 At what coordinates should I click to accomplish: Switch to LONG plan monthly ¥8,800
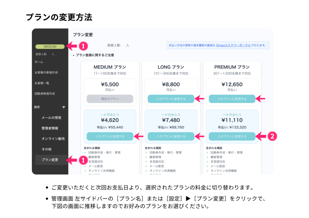[171, 99]
